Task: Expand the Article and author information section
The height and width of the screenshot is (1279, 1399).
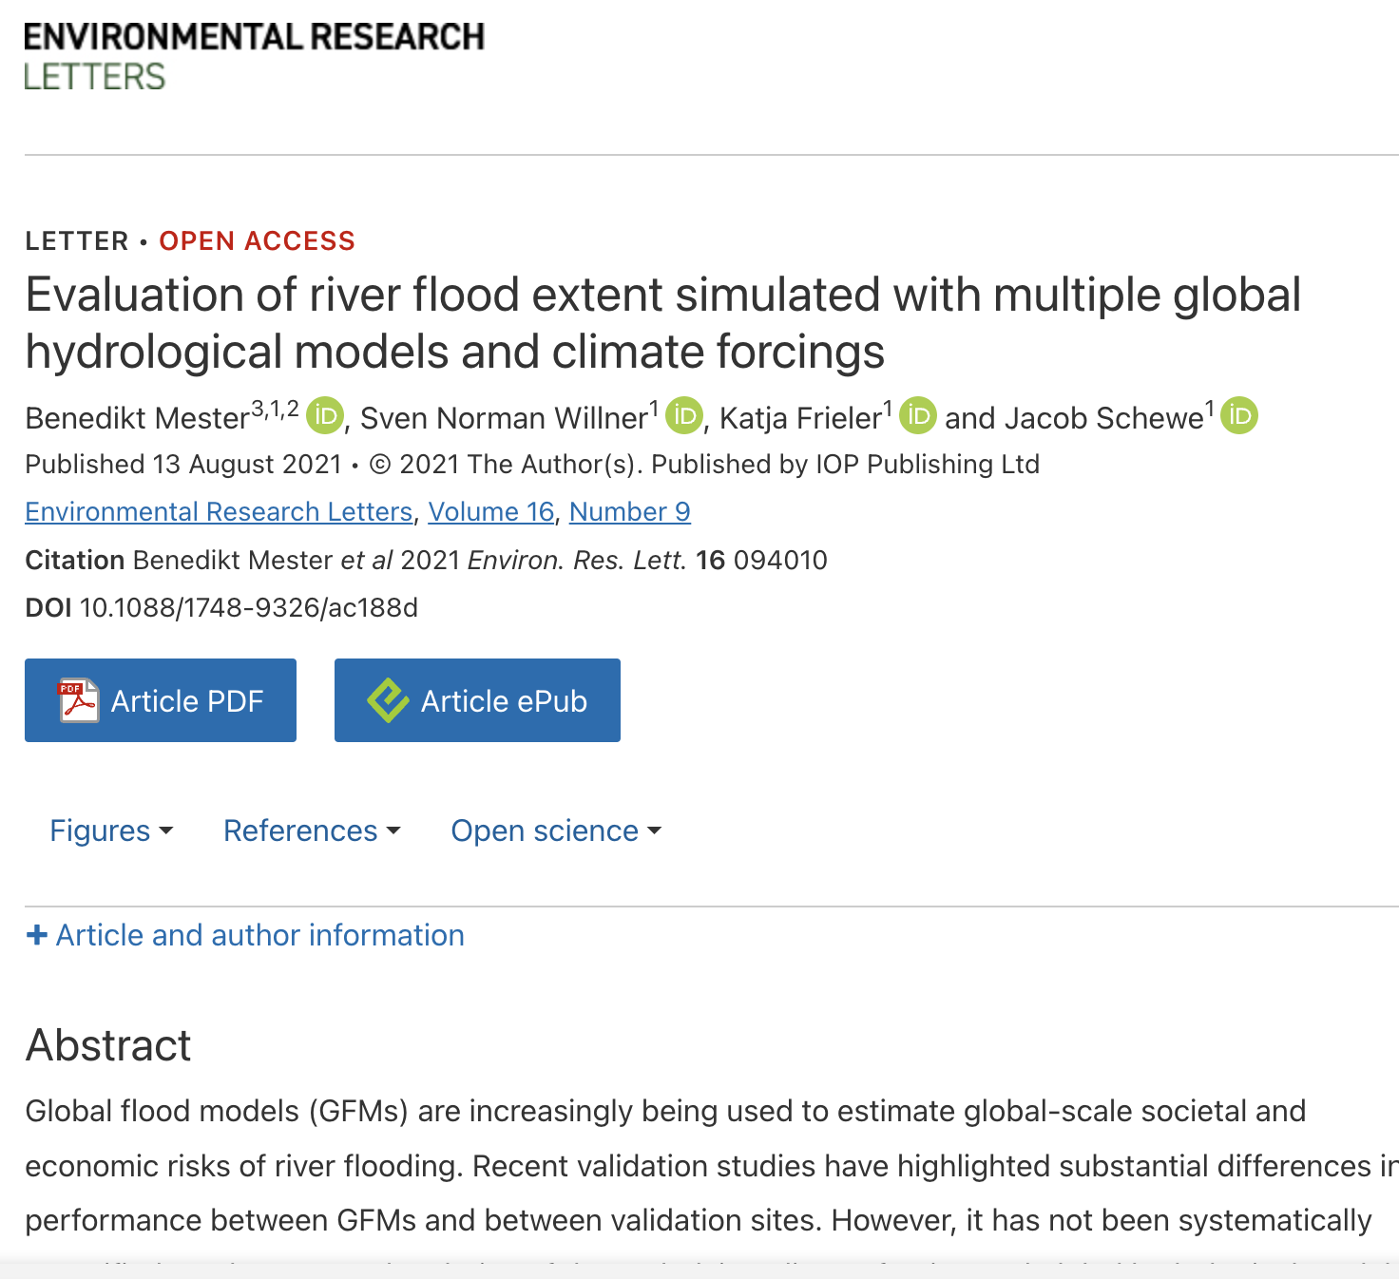Action: [259, 935]
